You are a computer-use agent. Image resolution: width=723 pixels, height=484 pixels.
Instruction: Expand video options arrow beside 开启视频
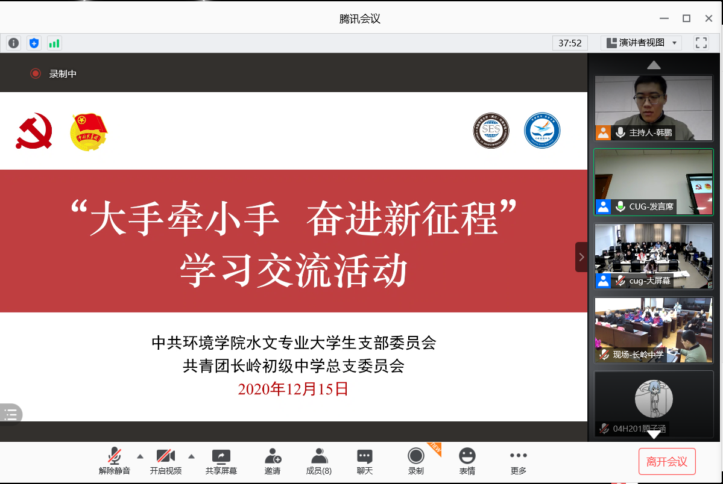pyautogui.click(x=192, y=456)
